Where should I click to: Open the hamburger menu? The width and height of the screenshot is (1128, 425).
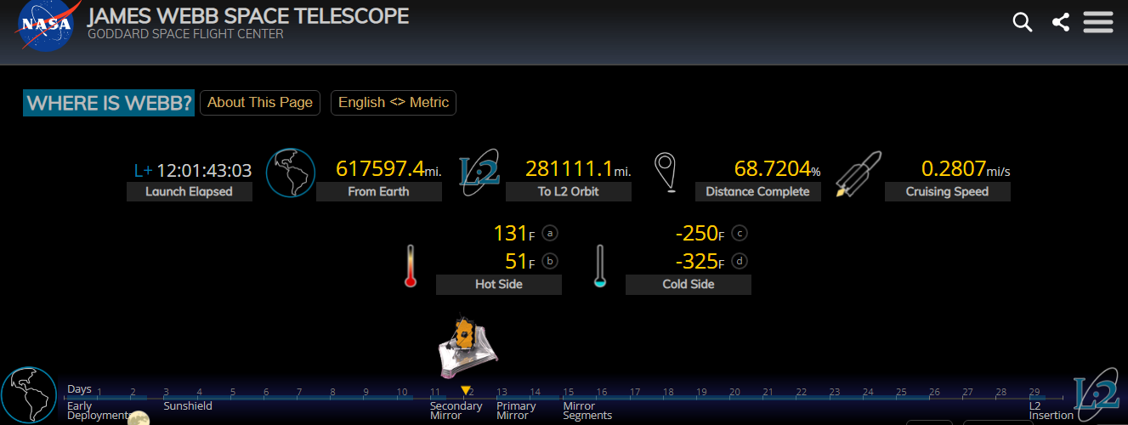[1097, 22]
